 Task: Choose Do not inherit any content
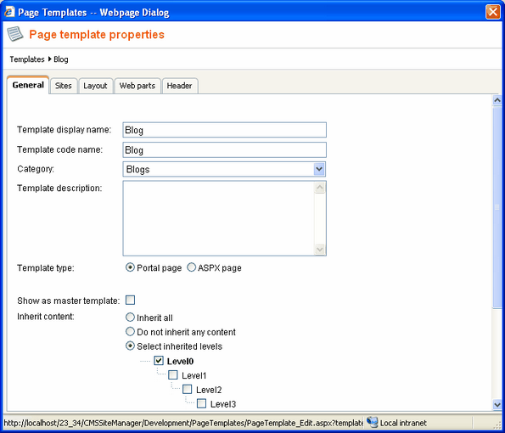coord(130,331)
